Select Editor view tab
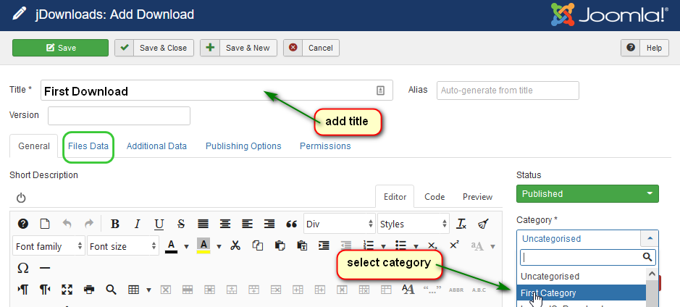Screen dimensions: 680x307 (395, 197)
